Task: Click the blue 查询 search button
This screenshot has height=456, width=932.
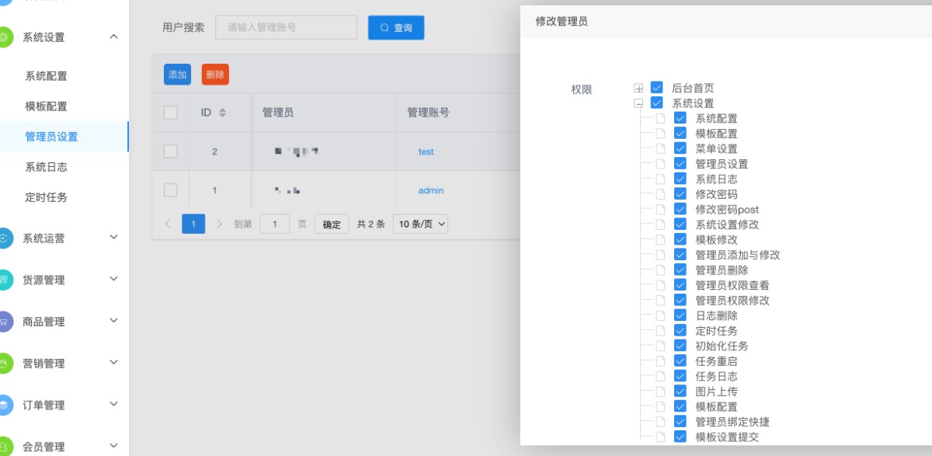Action: pyautogui.click(x=396, y=28)
